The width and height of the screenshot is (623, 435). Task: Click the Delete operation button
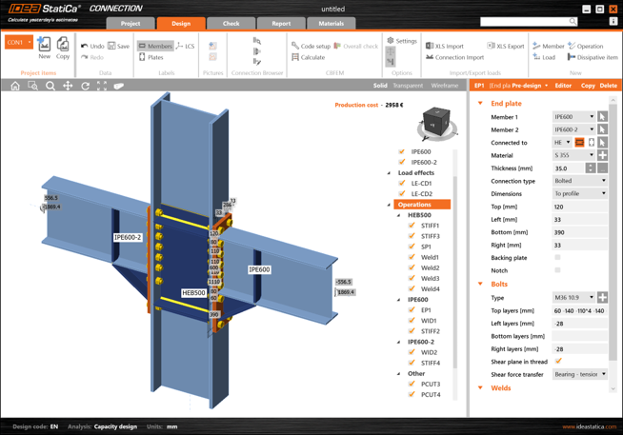click(x=608, y=86)
